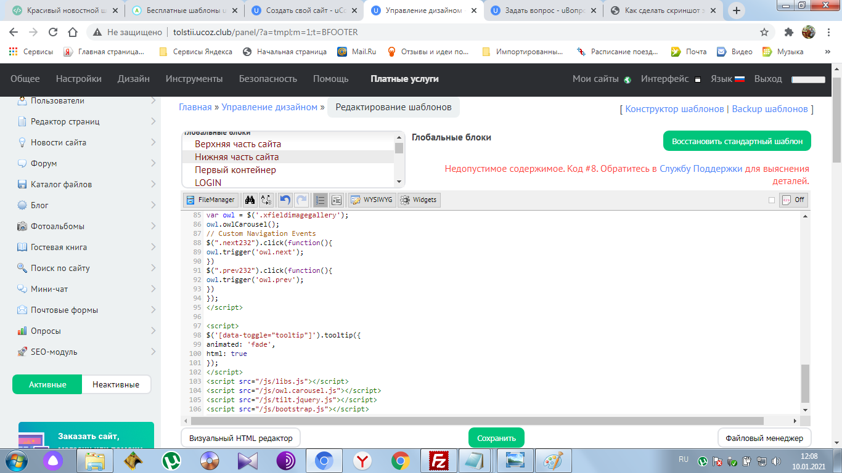Toggle line numbers icon in editor toolbar
The height and width of the screenshot is (473, 842).
pyautogui.click(x=320, y=200)
